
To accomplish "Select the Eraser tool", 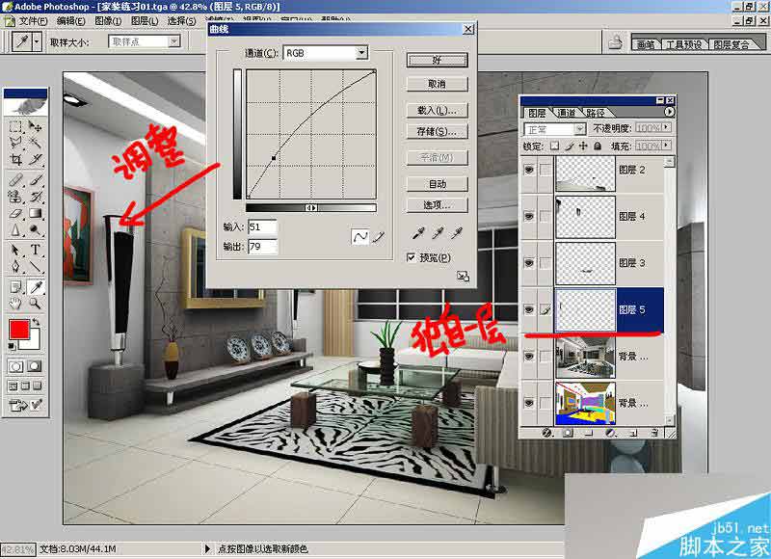I will coord(15,213).
